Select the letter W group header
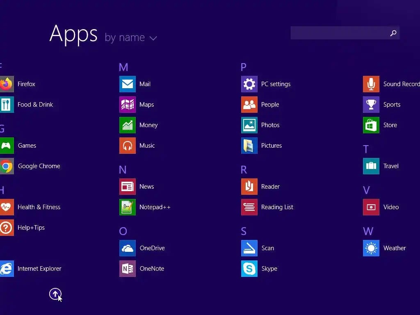The image size is (420, 315). point(368,231)
